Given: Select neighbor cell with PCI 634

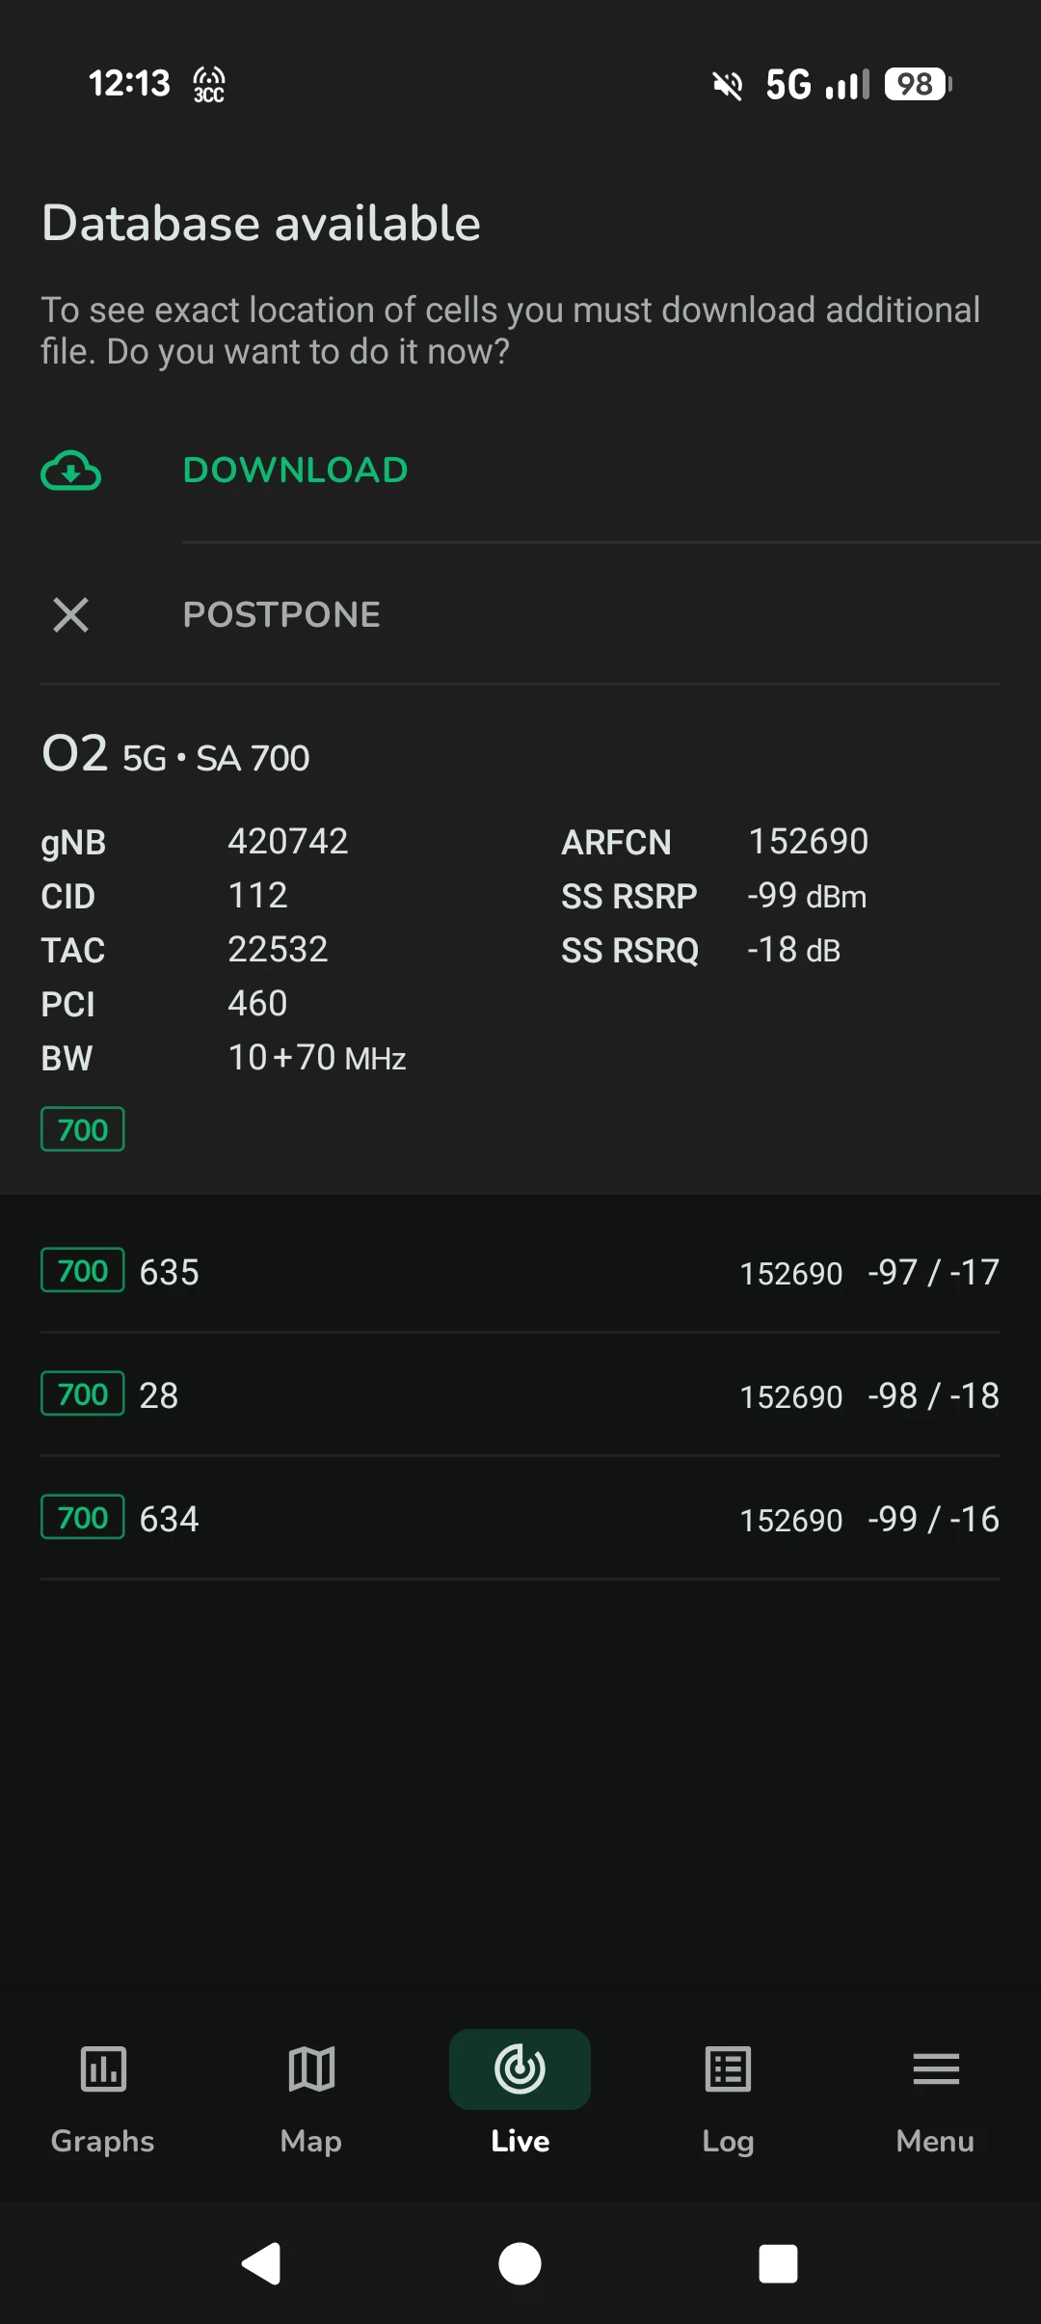Looking at the screenshot, I should tap(520, 1519).
